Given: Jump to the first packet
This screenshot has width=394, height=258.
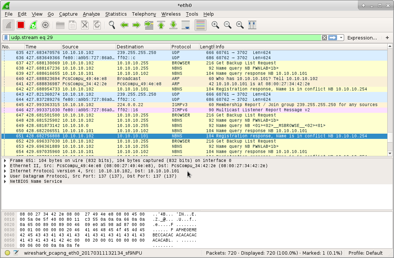Looking at the screenshot, I should 161,25.
